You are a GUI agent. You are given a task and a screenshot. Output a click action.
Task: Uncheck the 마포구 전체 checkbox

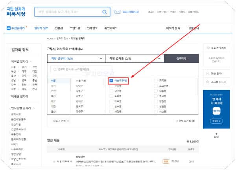click(x=111, y=80)
